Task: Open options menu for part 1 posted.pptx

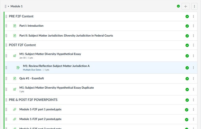Action: pyautogui.click(x=193, y=109)
